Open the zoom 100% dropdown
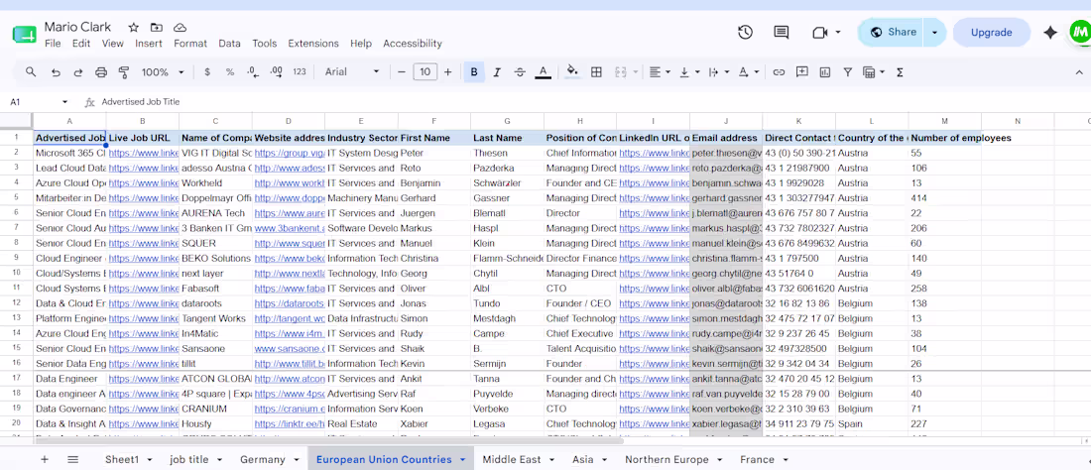The width and height of the screenshot is (1091, 470). click(163, 71)
